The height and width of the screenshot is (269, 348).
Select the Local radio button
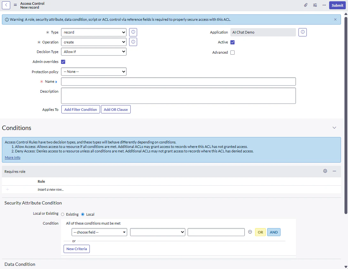pos(83,214)
